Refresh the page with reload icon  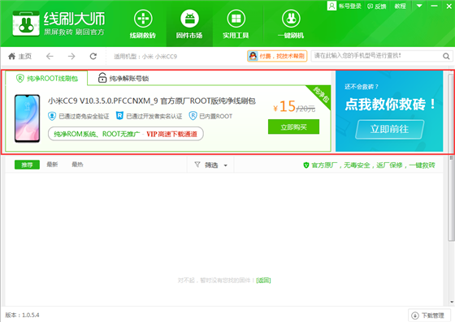(x=93, y=56)
